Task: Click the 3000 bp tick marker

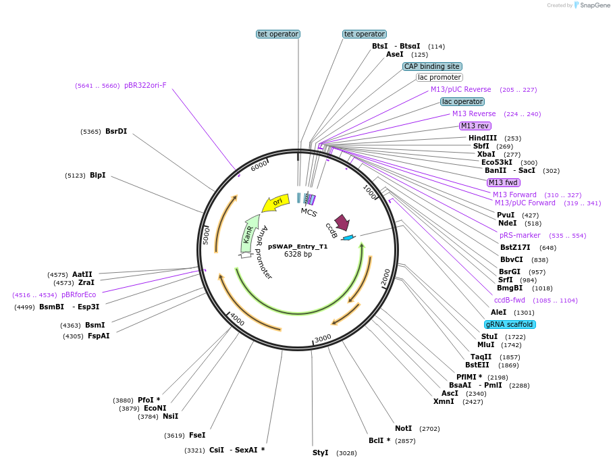Action: 323,338
